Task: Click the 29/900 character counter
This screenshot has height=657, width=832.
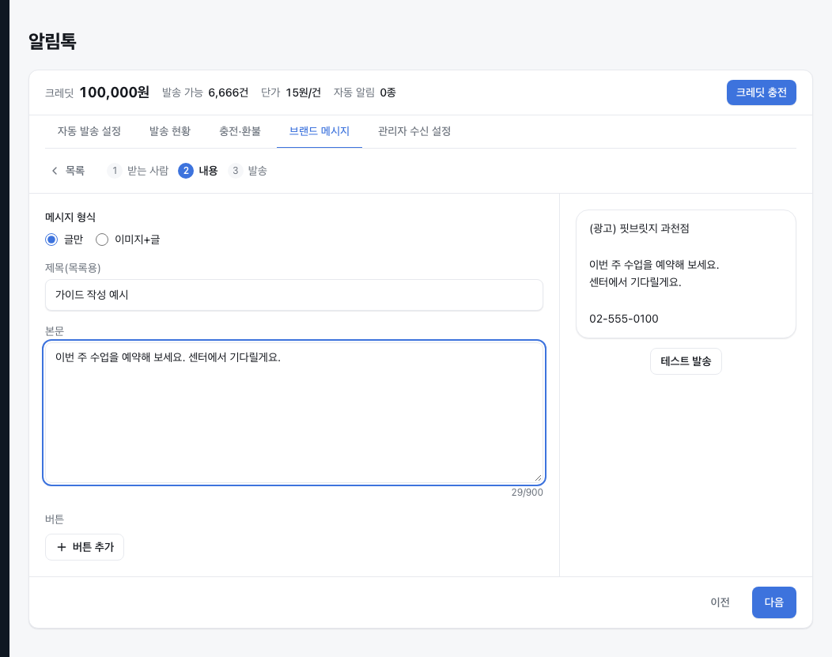Action: pyautogui.click(x=527, y=492)
